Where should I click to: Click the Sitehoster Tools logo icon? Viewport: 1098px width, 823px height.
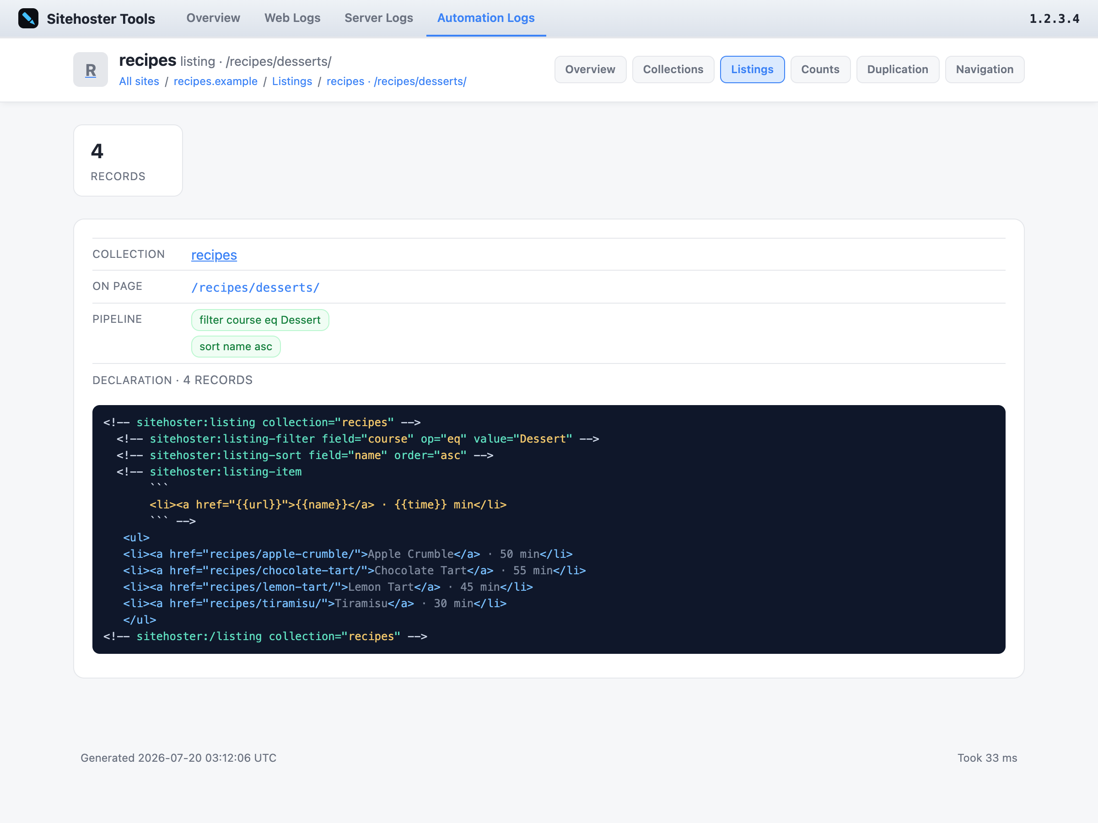click(x=28, y=18)
